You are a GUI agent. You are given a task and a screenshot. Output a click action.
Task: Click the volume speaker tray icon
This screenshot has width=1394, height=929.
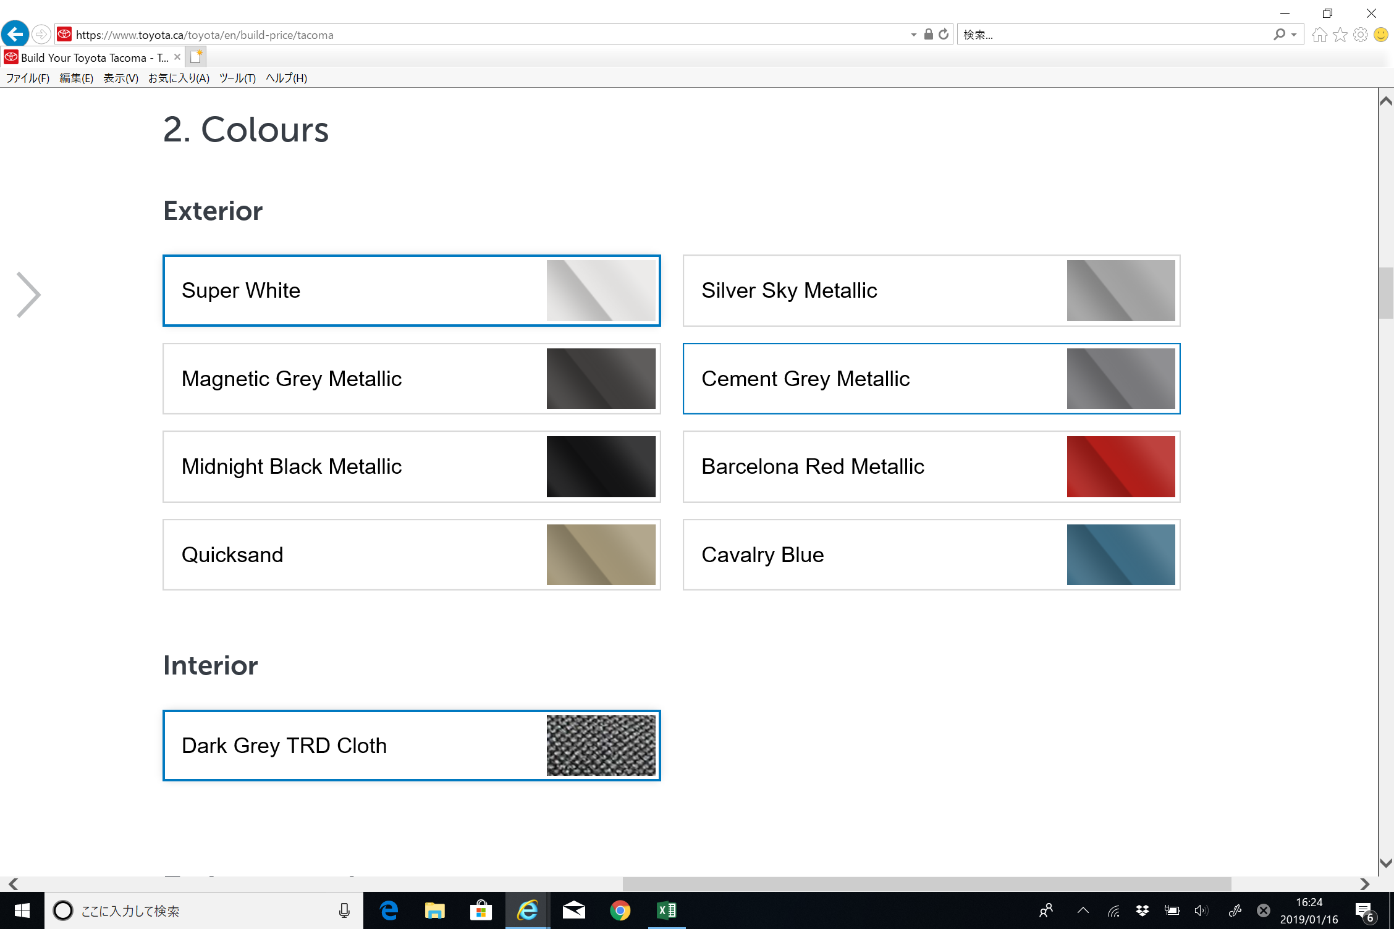[x=1201, y=910]
